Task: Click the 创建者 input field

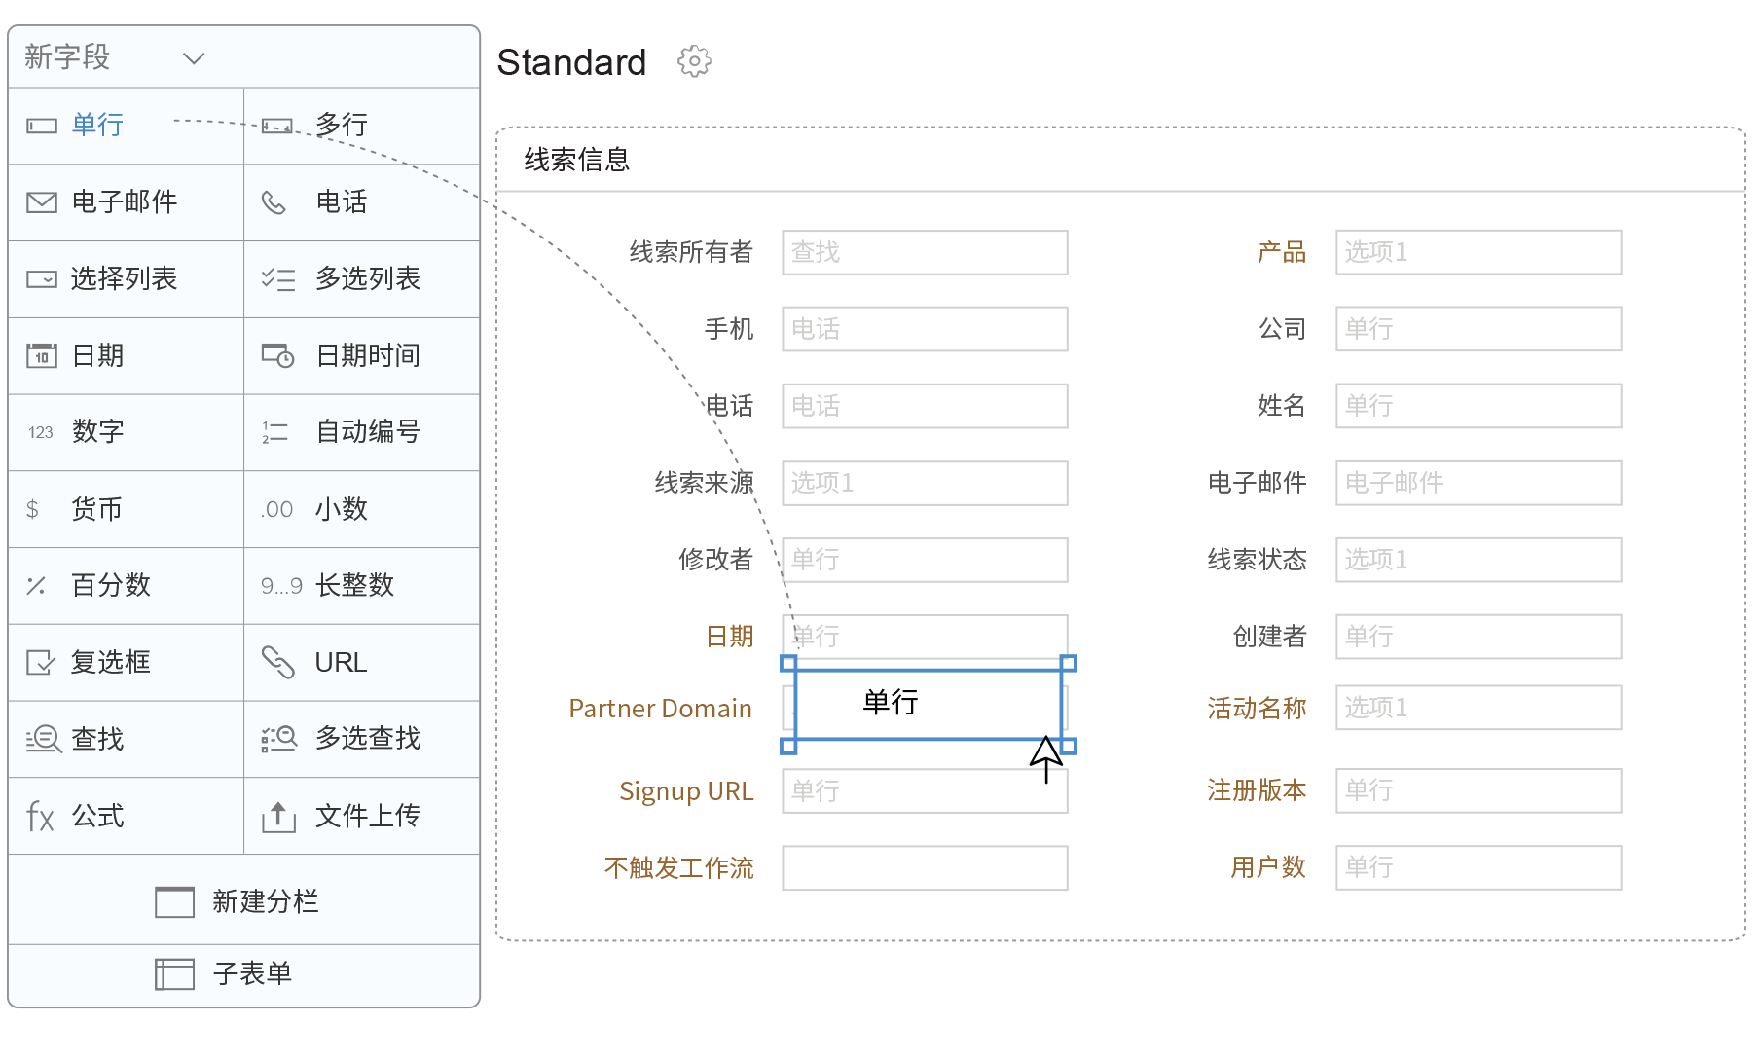Action: pos(1478,637)
